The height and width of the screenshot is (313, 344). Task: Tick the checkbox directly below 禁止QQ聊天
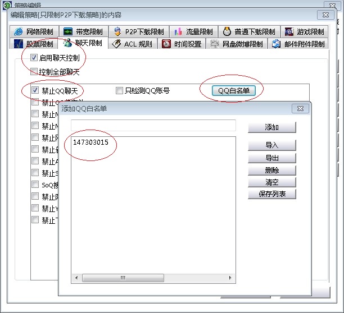pos(35,102)
